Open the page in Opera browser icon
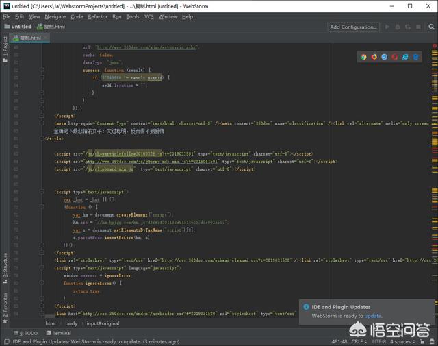The width and height of the screenshot is (438, 346). click(395, 57)
